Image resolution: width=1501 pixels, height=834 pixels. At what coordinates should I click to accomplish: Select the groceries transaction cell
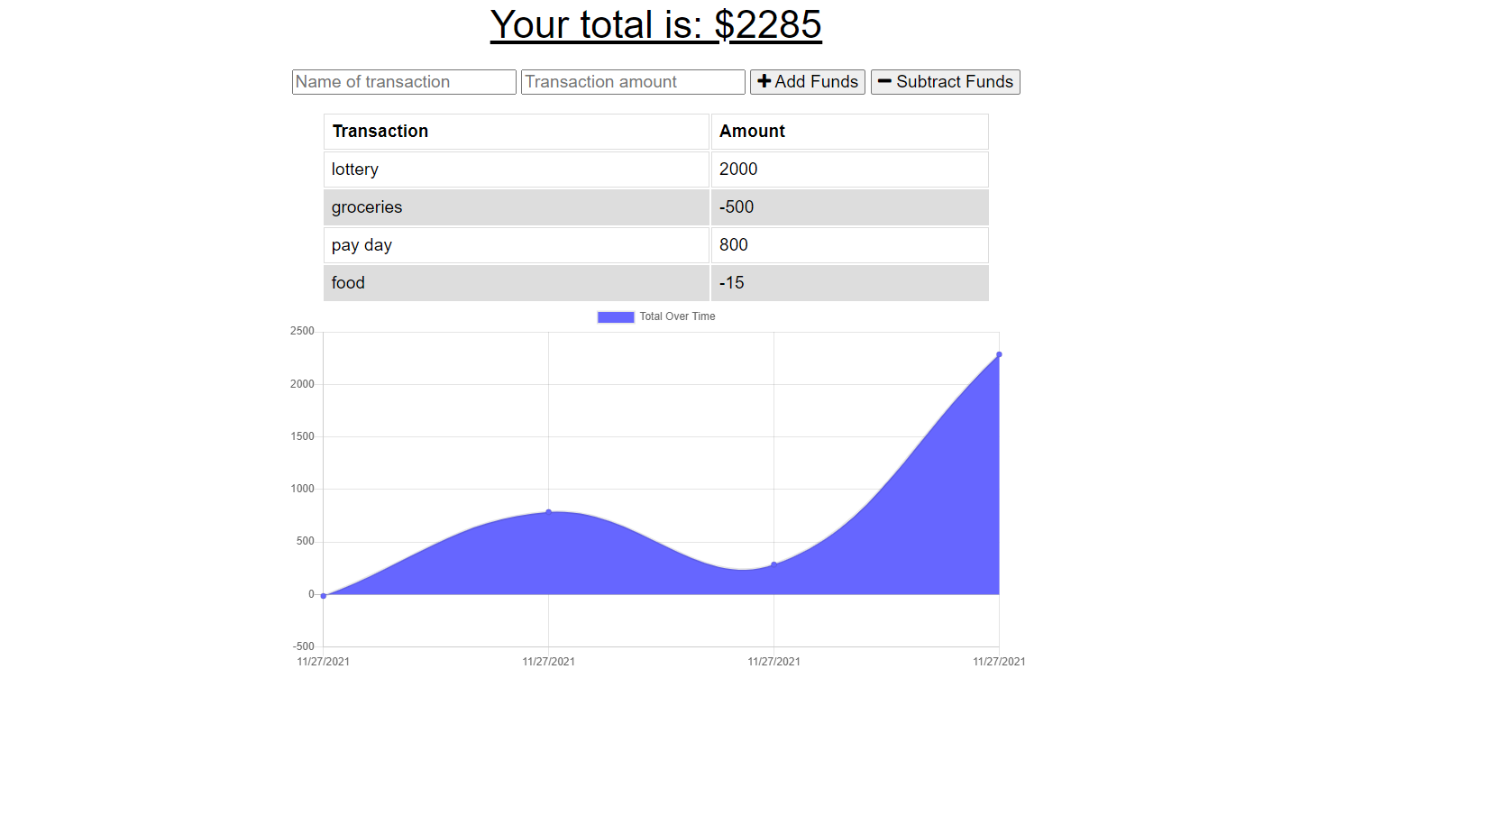click(517, 207)
